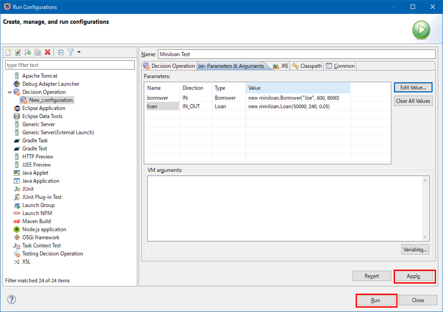Maximize the Run Configurations window
Image resolution: width=443 pixels, height=312 pixels.
(x=413, y=7)
